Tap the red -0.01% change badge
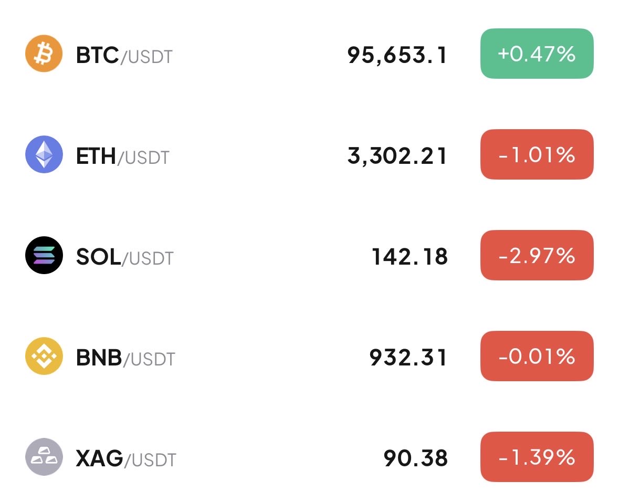Viewport: 619px width, 502px height. coord(537,356)
